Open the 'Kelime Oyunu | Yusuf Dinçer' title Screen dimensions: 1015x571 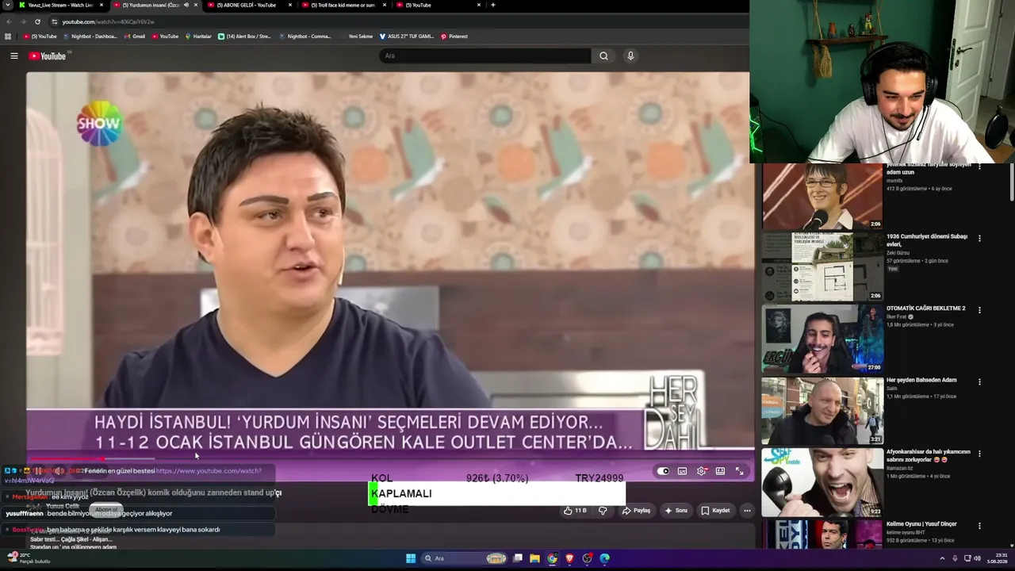(x=921, y=523)
